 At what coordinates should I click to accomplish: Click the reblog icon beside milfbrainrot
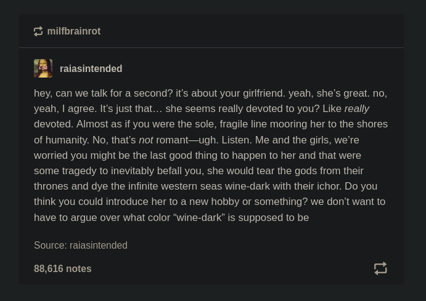pos(38,31)
